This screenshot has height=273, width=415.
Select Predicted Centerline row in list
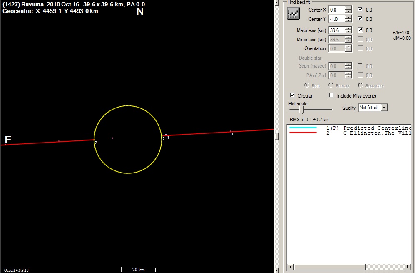click(349, 128)
